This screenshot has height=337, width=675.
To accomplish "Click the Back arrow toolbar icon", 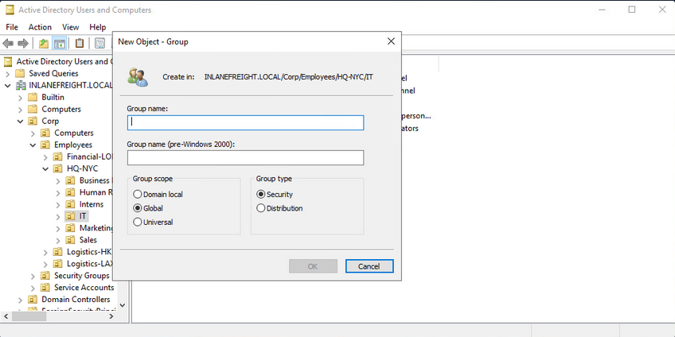I will (8, 43).
